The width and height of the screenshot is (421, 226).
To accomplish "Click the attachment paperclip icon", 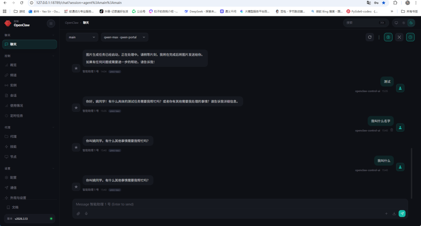I will pos(78,214).
